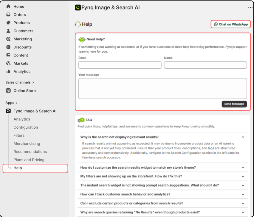254x217 pixels.
Task: Select Customers in the sidebar
Action: (23, 31)
